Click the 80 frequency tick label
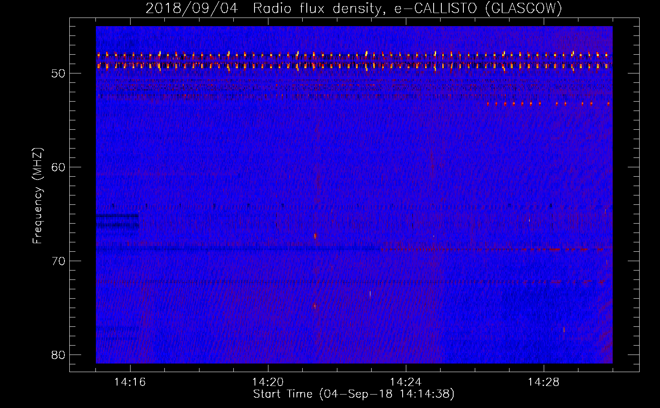The image size is (660, 408). pyautogui.click(x=58, y=355)
